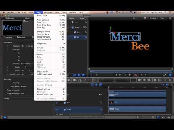Click the gear icon in bottom-right corner
The width and height of the screenshot is (174, 130).
click(x=169, y=117)
